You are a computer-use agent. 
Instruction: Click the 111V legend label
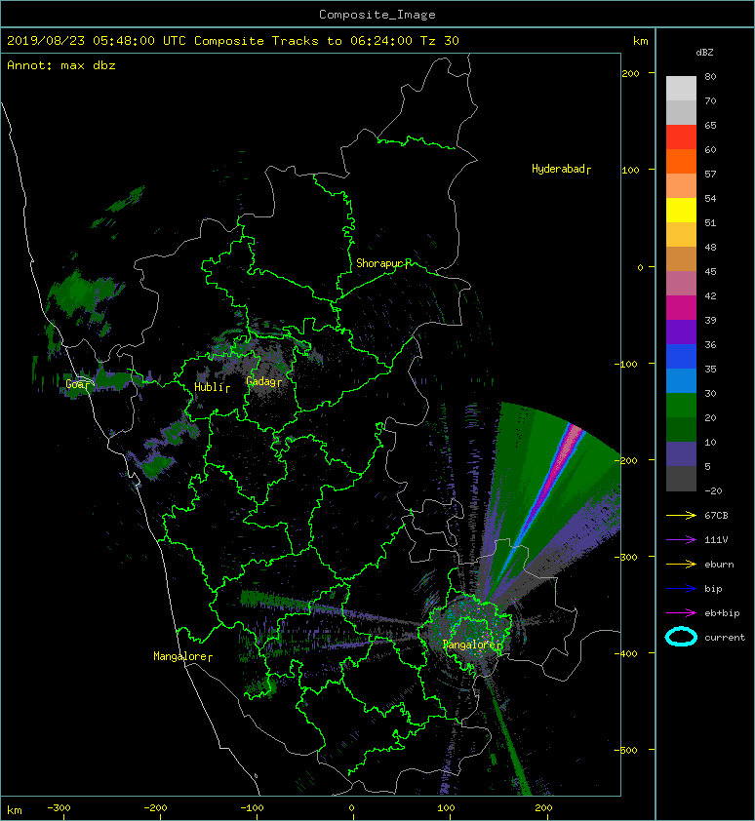716,540
